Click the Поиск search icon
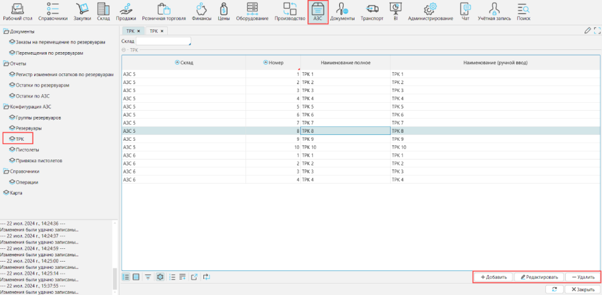The image size is (602, 295). tap(523, 11)
